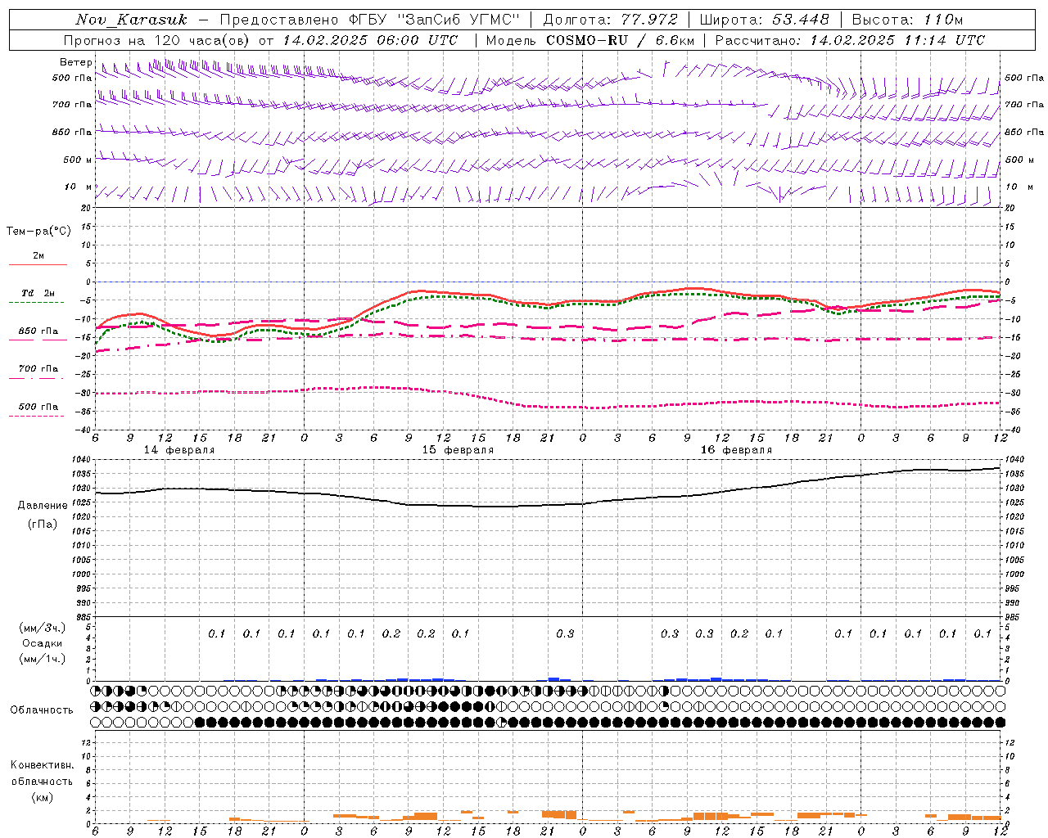Screen dimensions: 1048x838
Task: Click the Тем-ра(°C) legend title
Action: (38, 232)
